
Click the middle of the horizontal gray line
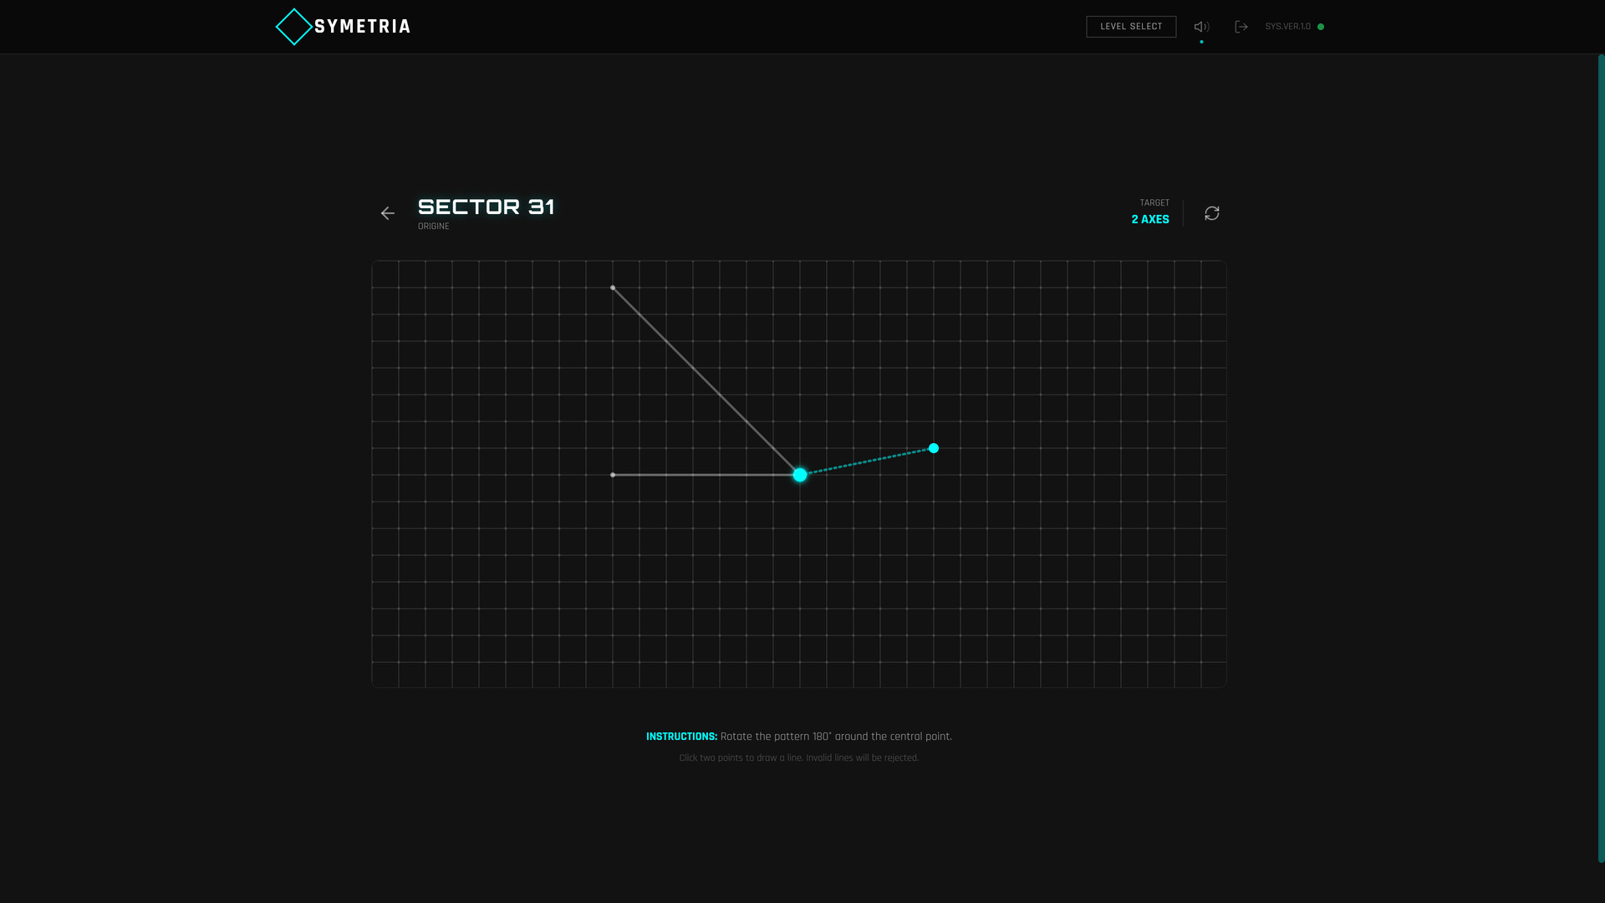coord(706,475)
